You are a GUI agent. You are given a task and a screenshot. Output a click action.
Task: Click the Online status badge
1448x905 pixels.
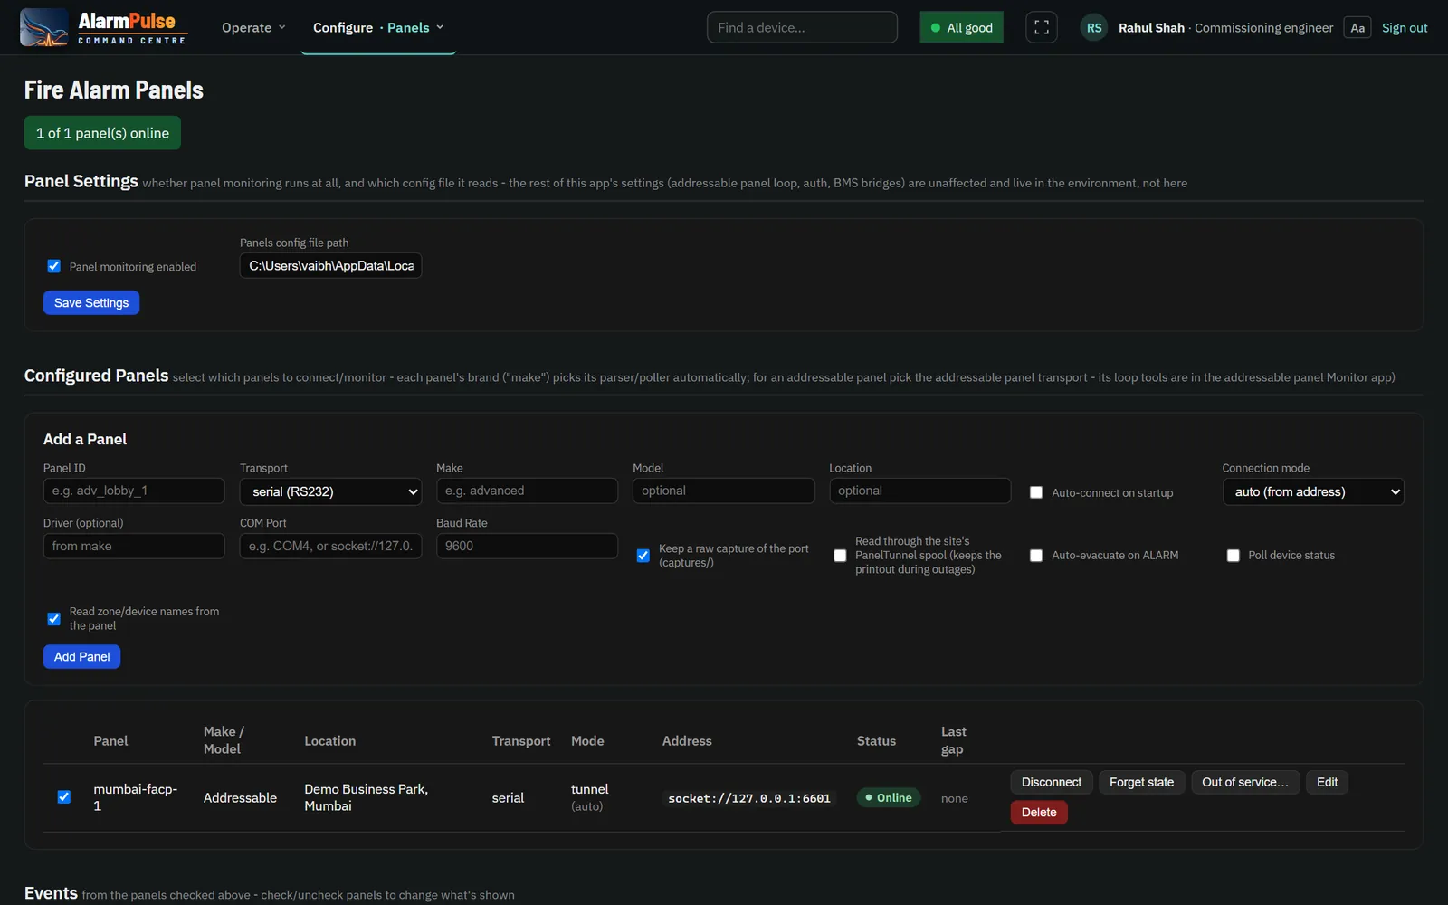pos(889,797)
